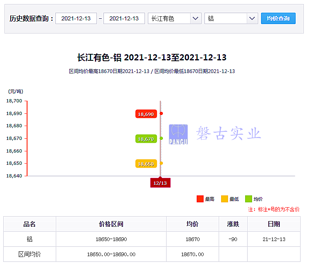Viewport: 316px width, 268px height.
Task: Click the 18670.00 interval average cell
Action: 193,254
